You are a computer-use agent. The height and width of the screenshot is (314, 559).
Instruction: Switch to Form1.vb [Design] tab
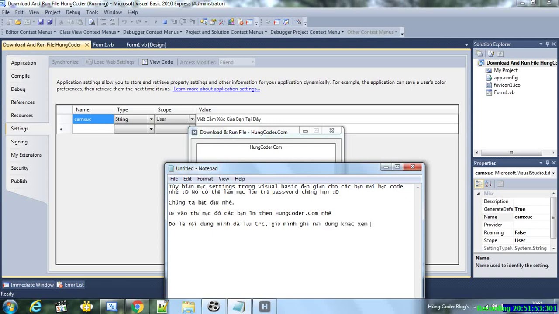pyautogui.click(x=146, y=44)
